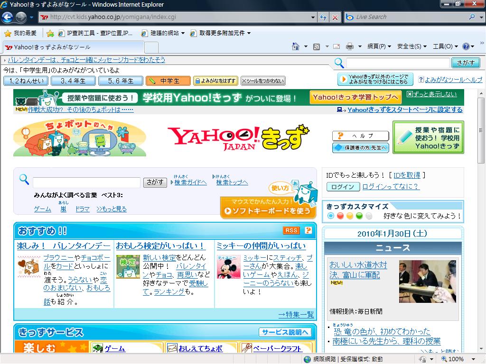This screenshot has width=486, height=364.
Task: Open Live Search provider dropdown arrow
Action: (x=481, y=18)
